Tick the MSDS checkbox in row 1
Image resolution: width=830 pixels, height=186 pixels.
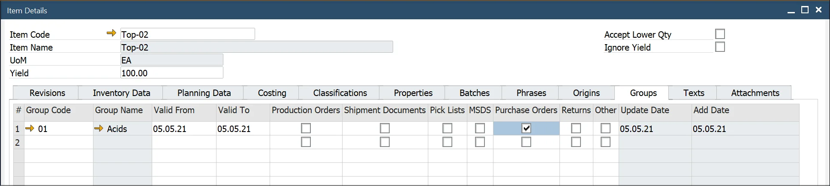point(480,128)
